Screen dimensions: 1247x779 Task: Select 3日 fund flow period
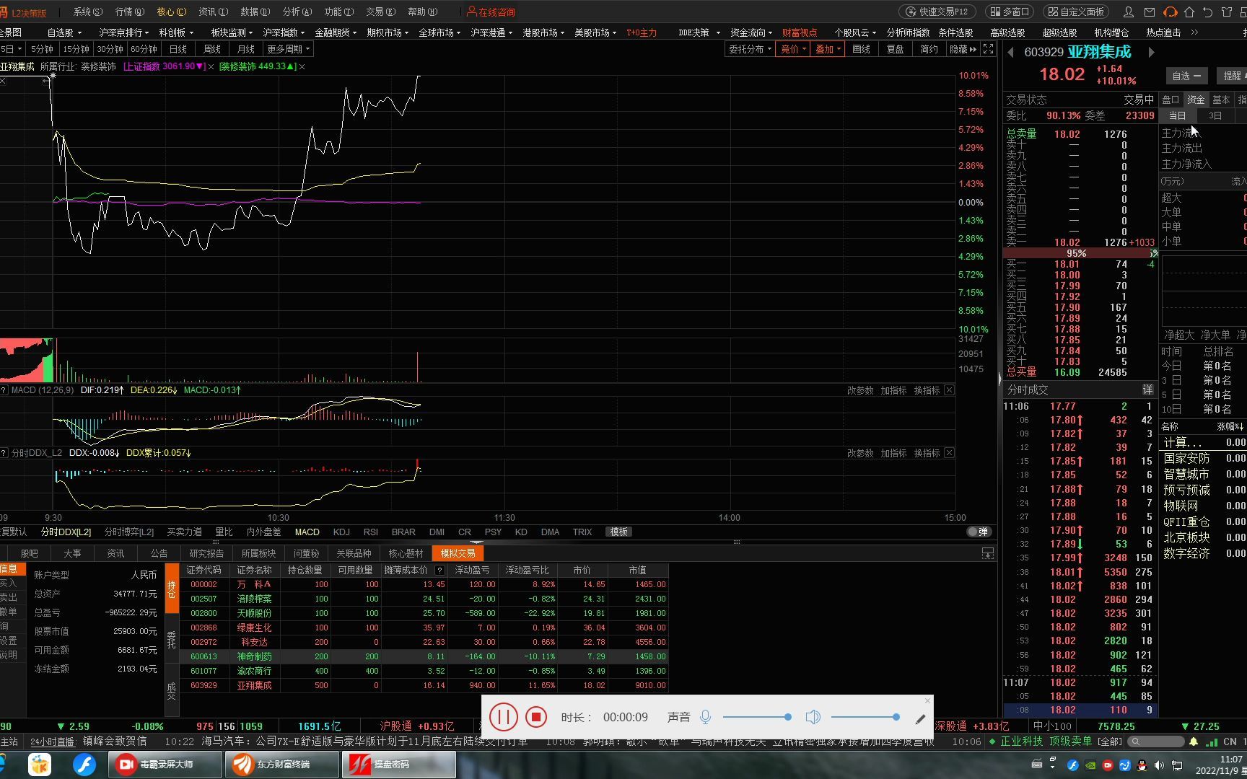point(1215,115)
